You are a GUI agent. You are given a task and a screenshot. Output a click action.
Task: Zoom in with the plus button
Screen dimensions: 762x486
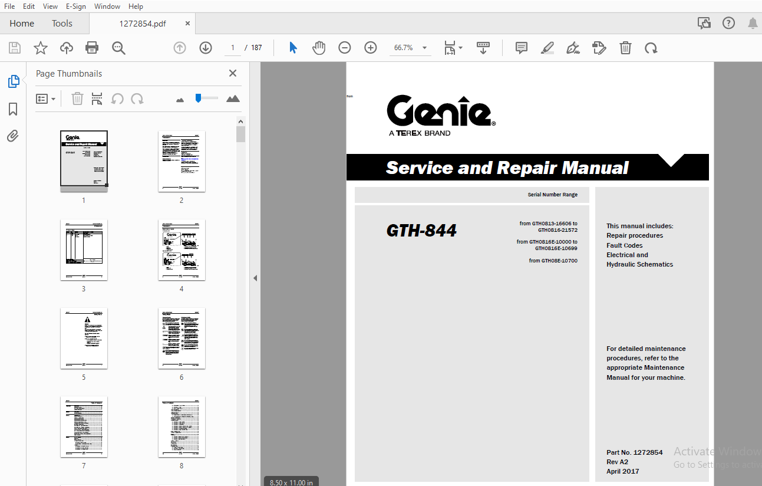[371, 48]
